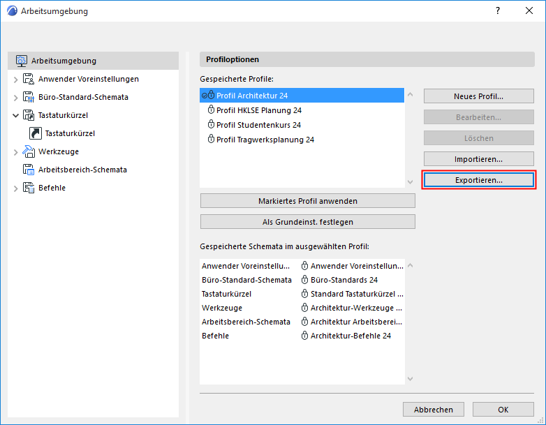Select Profil HKLSE Planung 24

pyautogui.click(x=302, y=110)
